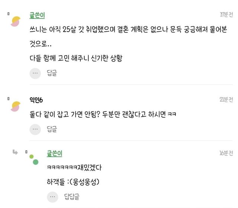Screen dimensions: 238x208
Task: Click the 16분 전 timestamp
Action: coord(226,153)
